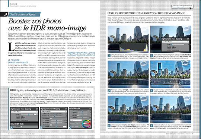Click the Strength slider handle in panel A
Image resolution: width=201 pixels, height=139 pixels.
[29, 115]
